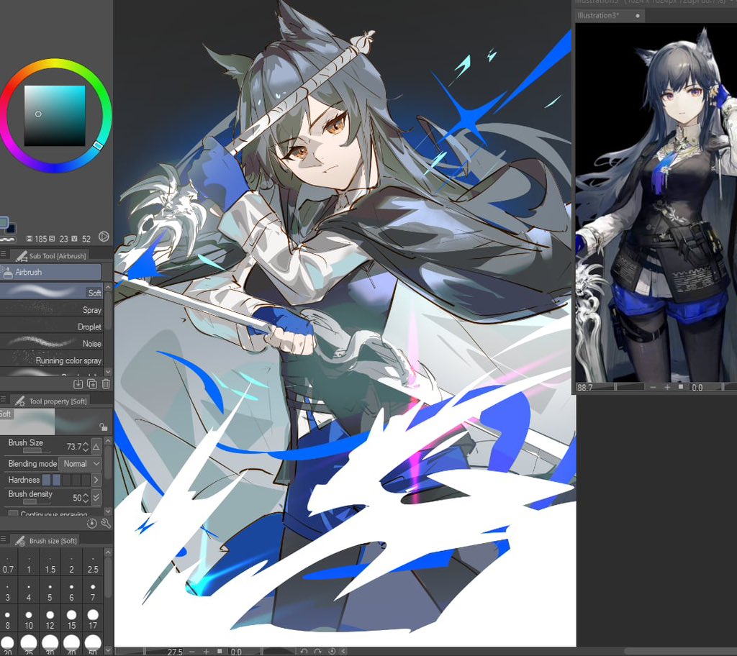The height and width of the screenshot is (656, 737).
Task: Rotate main canvas left icon
Action: tap(304, 651)
